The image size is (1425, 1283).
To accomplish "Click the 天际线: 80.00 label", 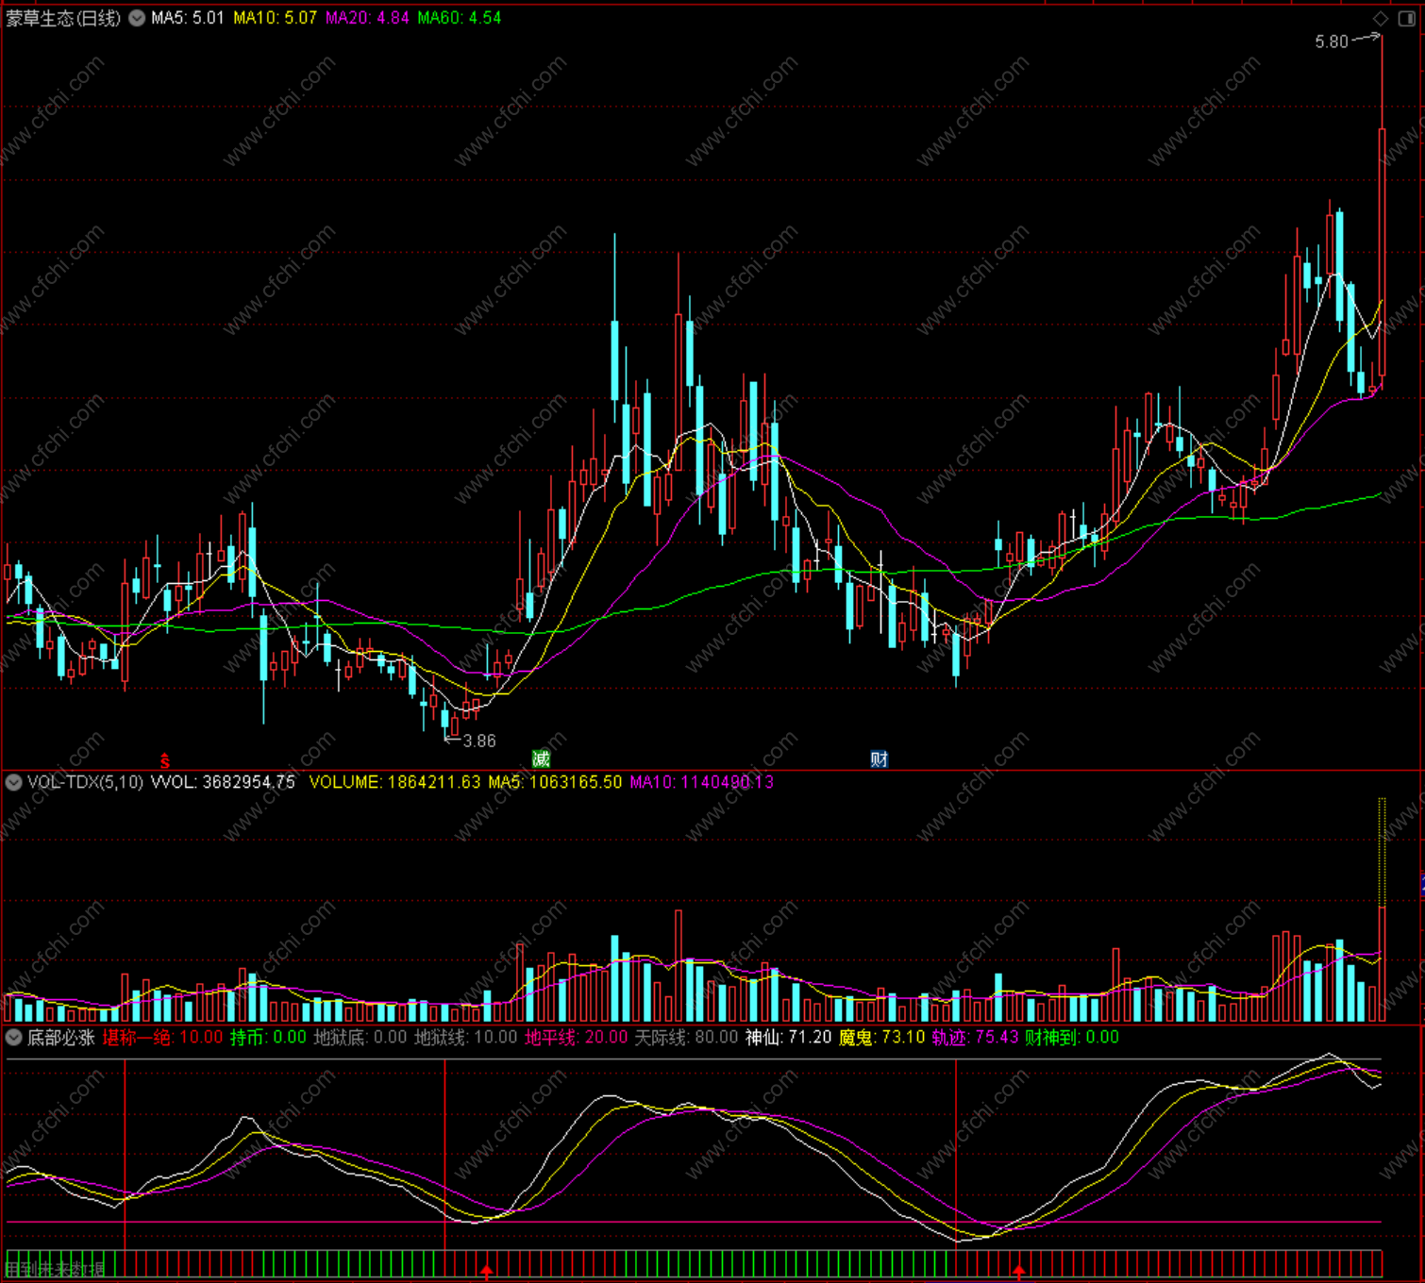I will click(x=686, y=1038).
